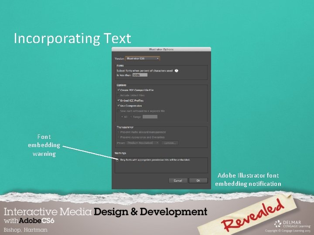Toggle Save each artboard to a separate file
The height and width of the screenshot is (235, 314).
[118, 111]
